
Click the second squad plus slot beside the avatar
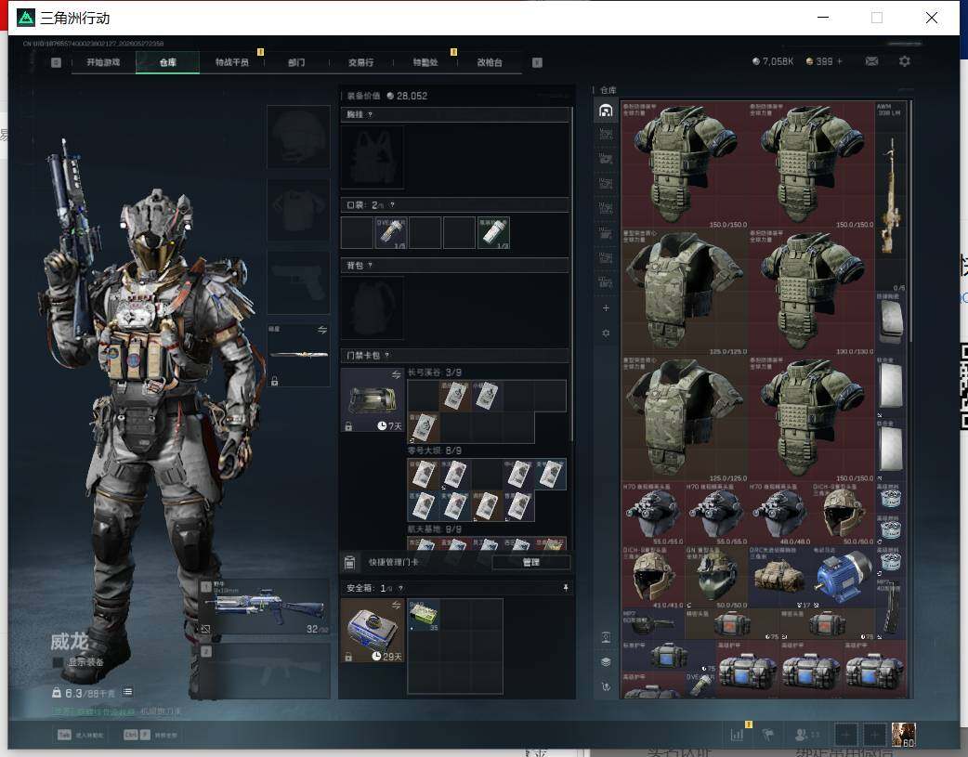point(874,735)
